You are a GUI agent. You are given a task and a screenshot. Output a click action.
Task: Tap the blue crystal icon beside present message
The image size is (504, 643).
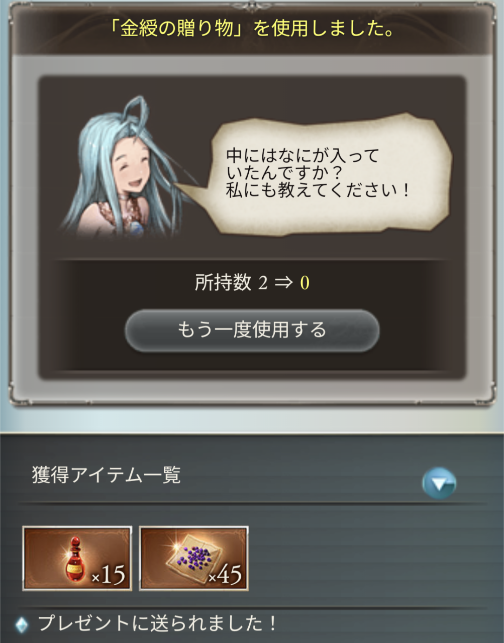22,624
